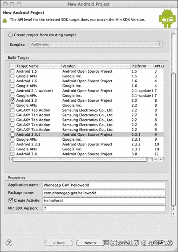Click the warning icon beside the API level message
Screen dimensions: 178x252
coord(5,20)
